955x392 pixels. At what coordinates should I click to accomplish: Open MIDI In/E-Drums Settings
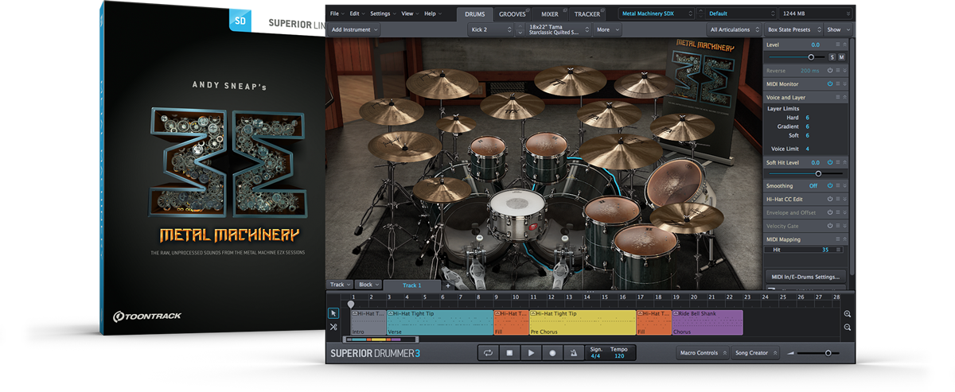click(x=807, y=277)
